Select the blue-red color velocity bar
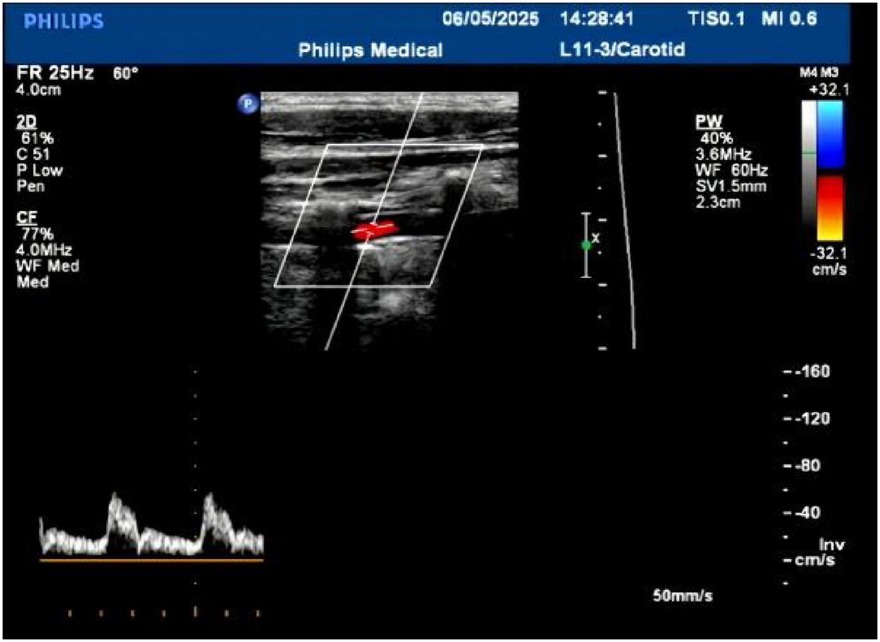This screenshot has width=880, height=642. (x=830, y=171)
